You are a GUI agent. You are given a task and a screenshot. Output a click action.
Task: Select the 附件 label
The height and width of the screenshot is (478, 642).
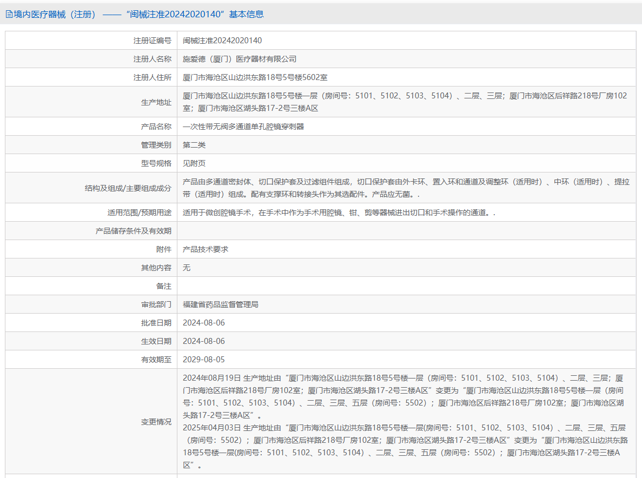click(x=164, y=249)
